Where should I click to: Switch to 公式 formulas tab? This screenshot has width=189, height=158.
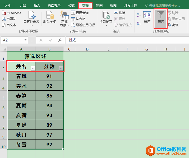click(x=71, y=6)
